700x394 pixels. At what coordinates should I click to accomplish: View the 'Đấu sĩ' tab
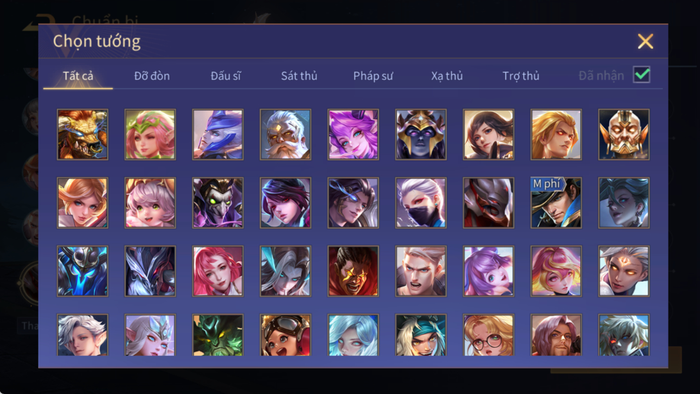tap(226, 76)
